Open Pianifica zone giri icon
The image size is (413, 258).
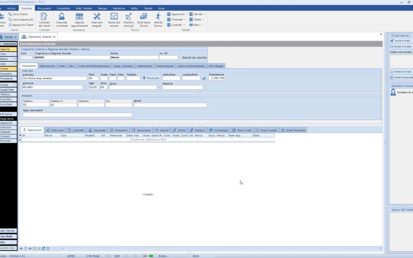tap(128, 20)
